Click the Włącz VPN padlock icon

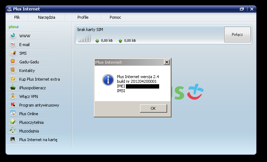point(13,96)
